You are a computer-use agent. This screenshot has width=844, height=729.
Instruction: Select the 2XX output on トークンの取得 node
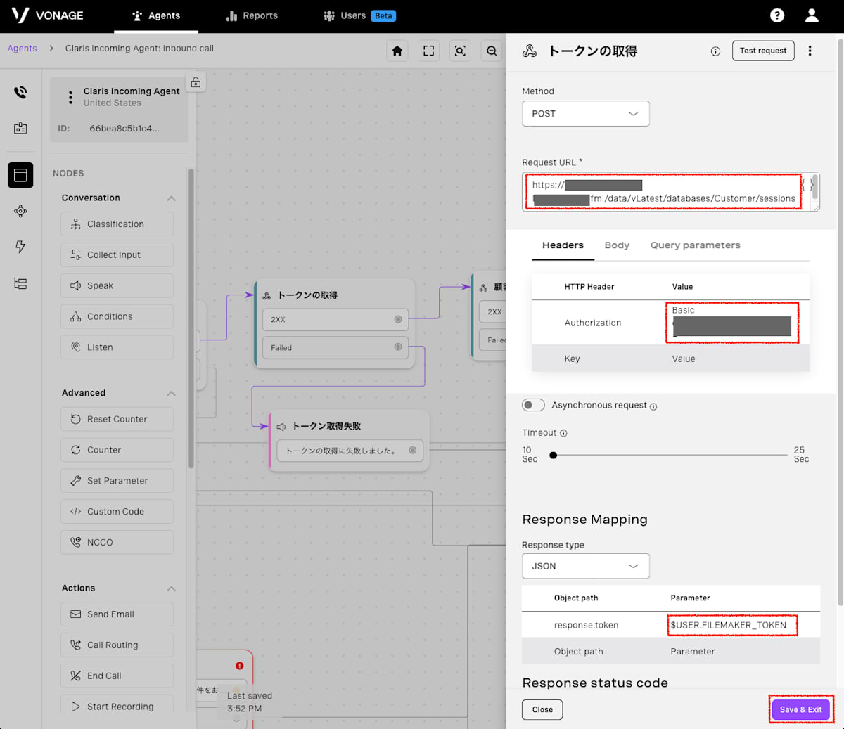tap(335, 320)
